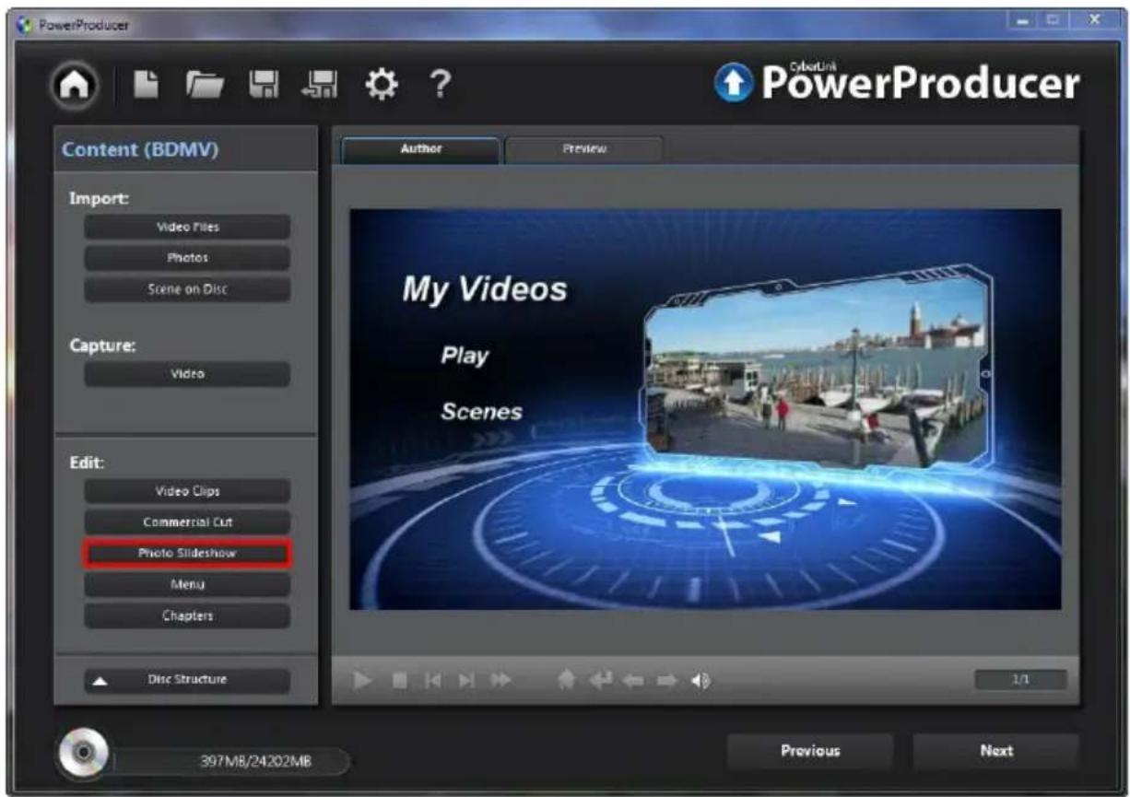The height and width of the screenshot is (797, 1130).
Task: Stop playback with the square Stop control
Action: 399,681
